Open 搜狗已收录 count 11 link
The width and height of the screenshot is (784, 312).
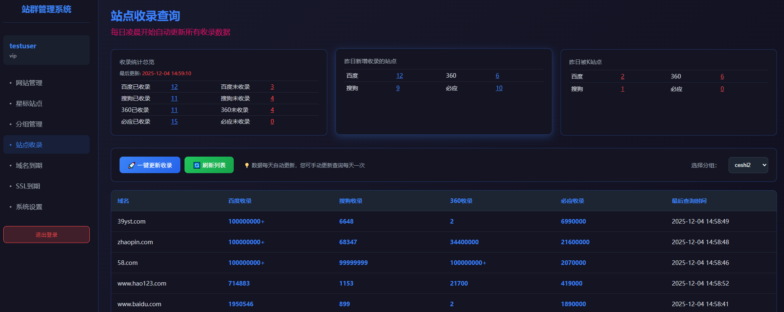click(x=174, y=98)
